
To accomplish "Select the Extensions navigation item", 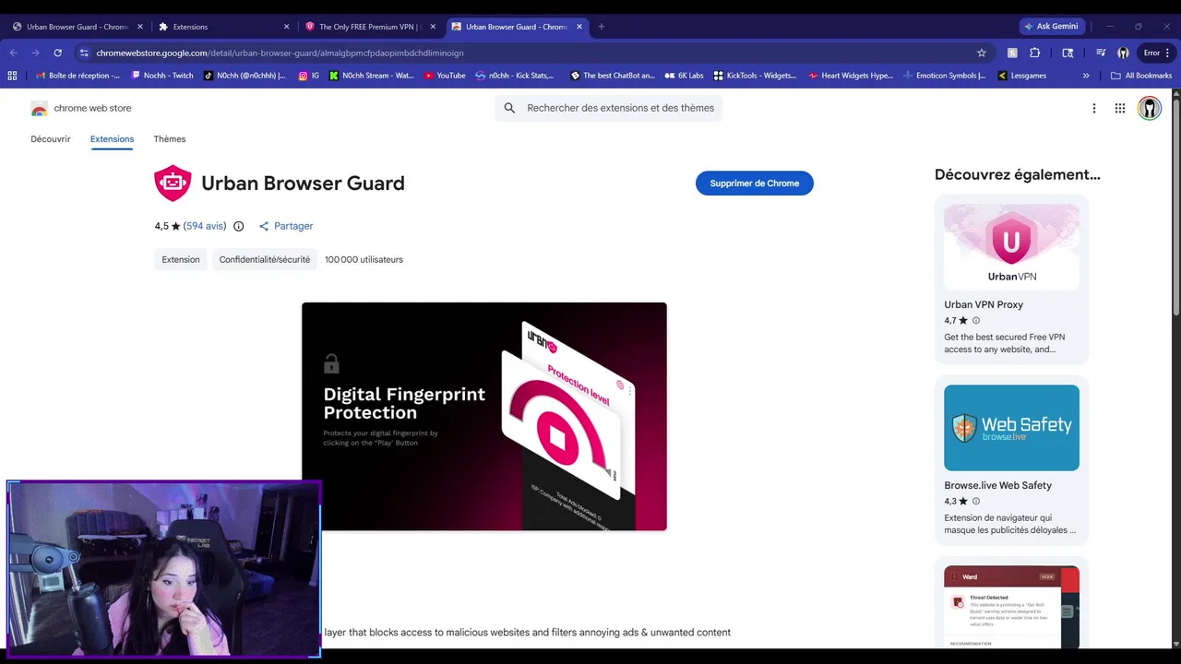I will click(112, 139).
